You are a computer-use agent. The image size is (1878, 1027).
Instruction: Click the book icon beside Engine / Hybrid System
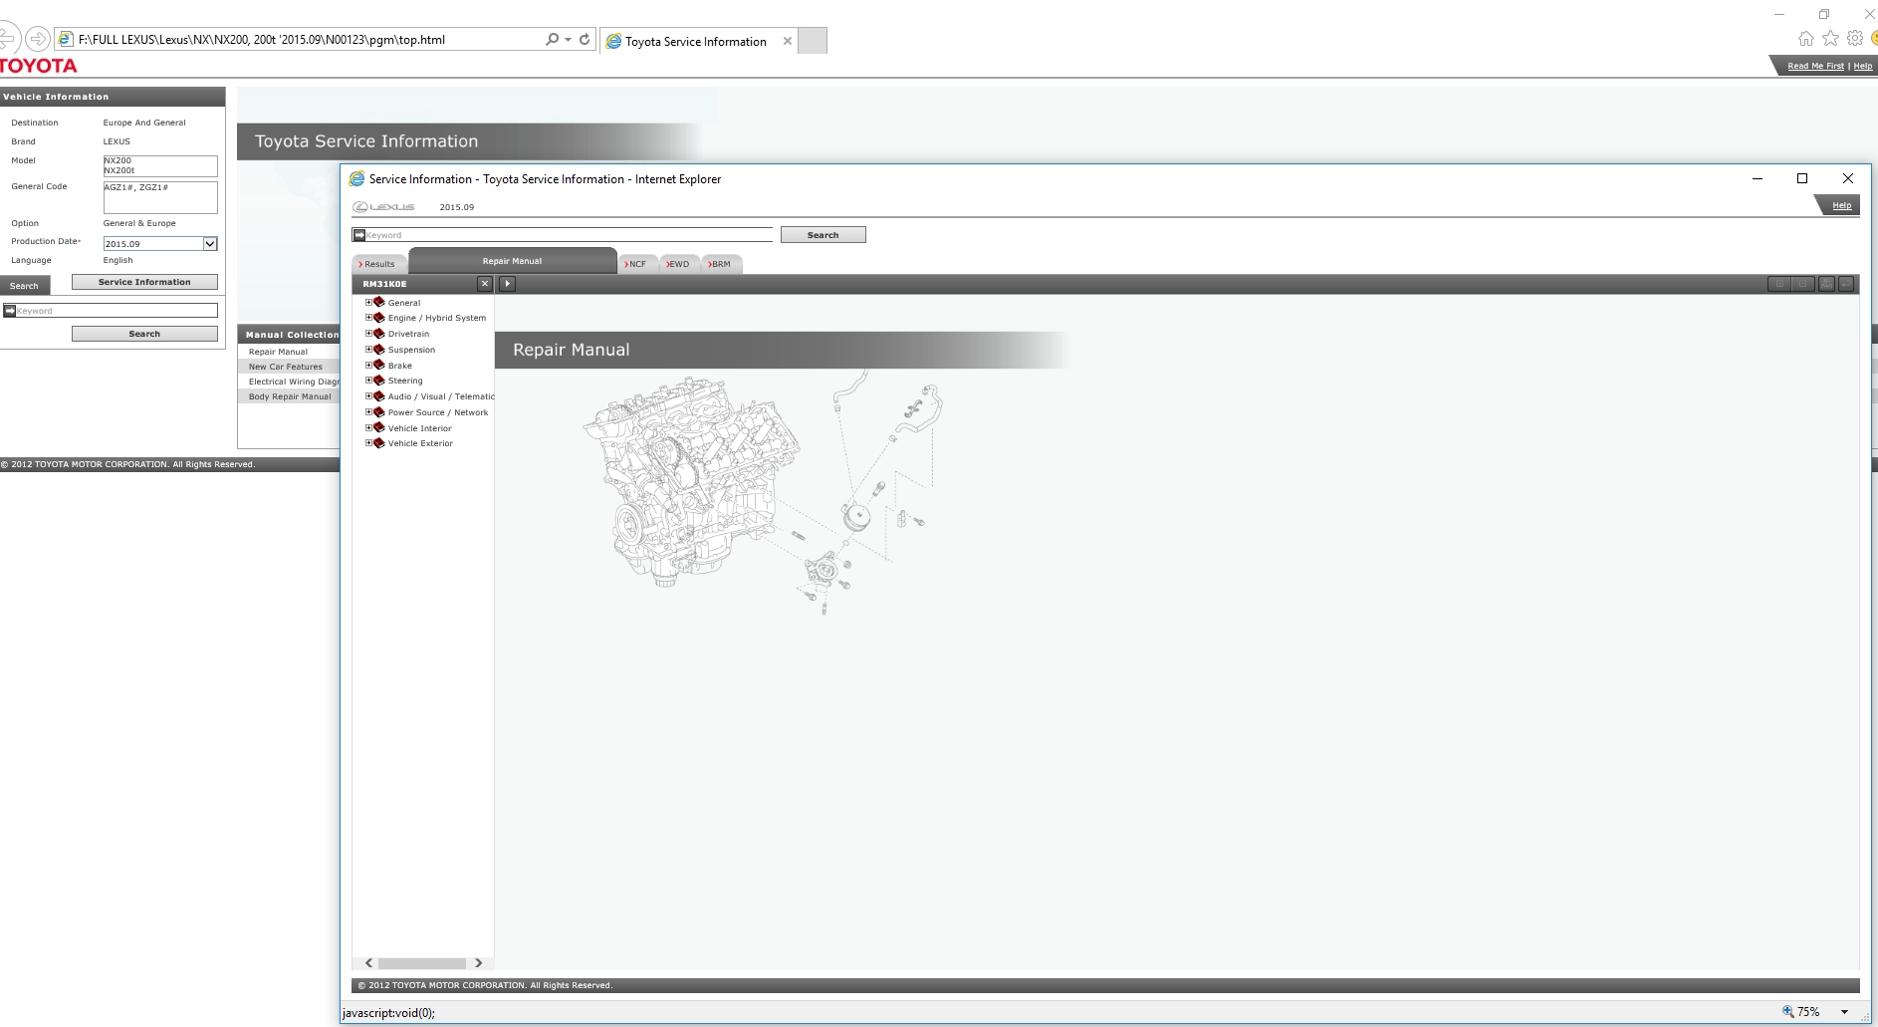[378, 318]
